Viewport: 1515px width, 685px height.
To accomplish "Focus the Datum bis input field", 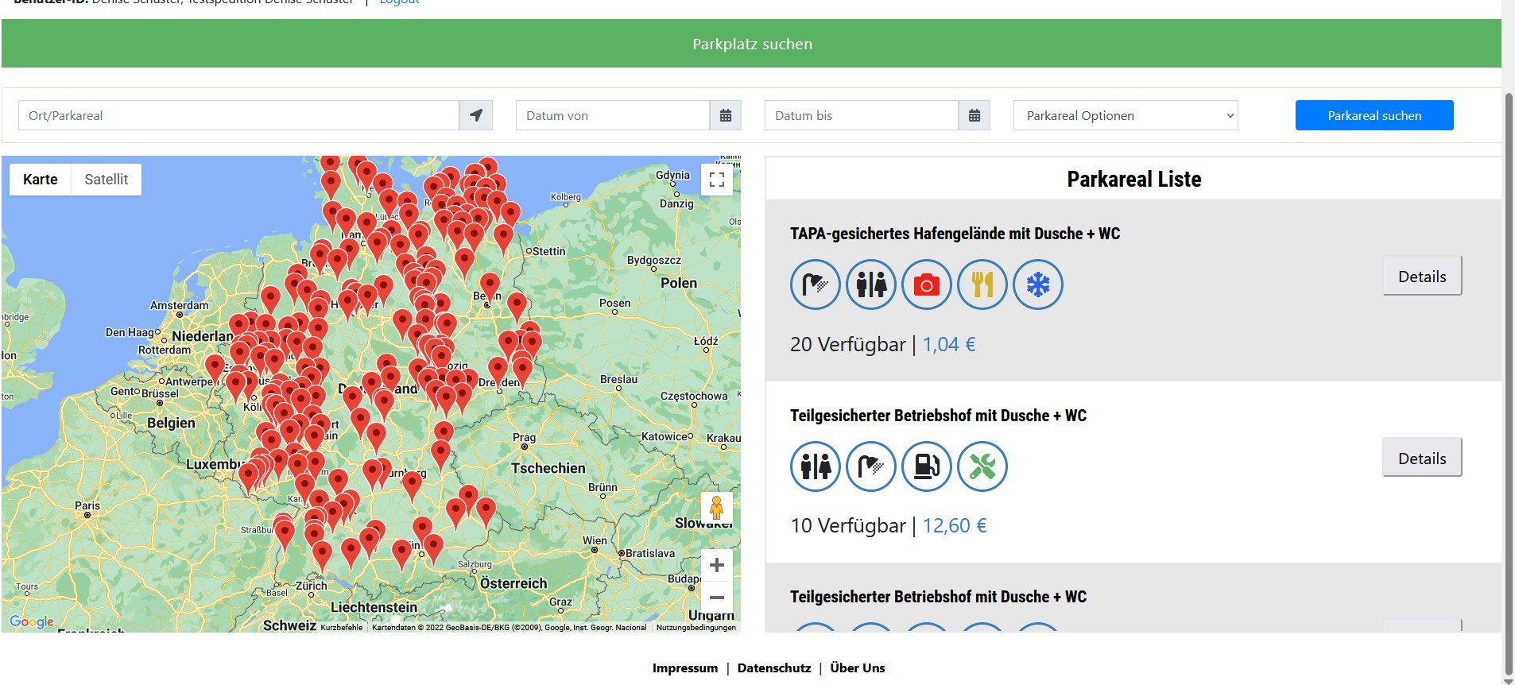I will coord(862,115).
